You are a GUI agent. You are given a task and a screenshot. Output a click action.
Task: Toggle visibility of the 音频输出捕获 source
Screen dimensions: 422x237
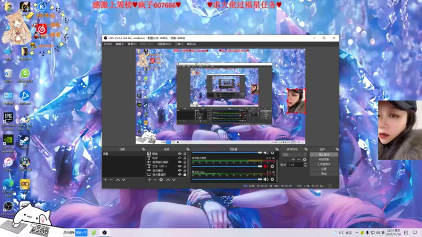180,162
